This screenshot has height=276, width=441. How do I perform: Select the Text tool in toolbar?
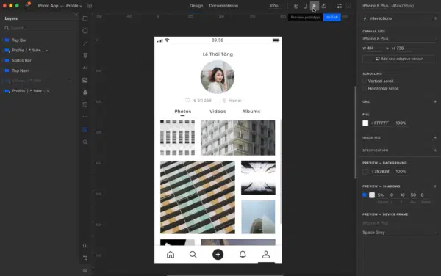pos(85,68)
